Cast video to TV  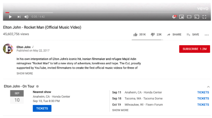tap(197, 17)
